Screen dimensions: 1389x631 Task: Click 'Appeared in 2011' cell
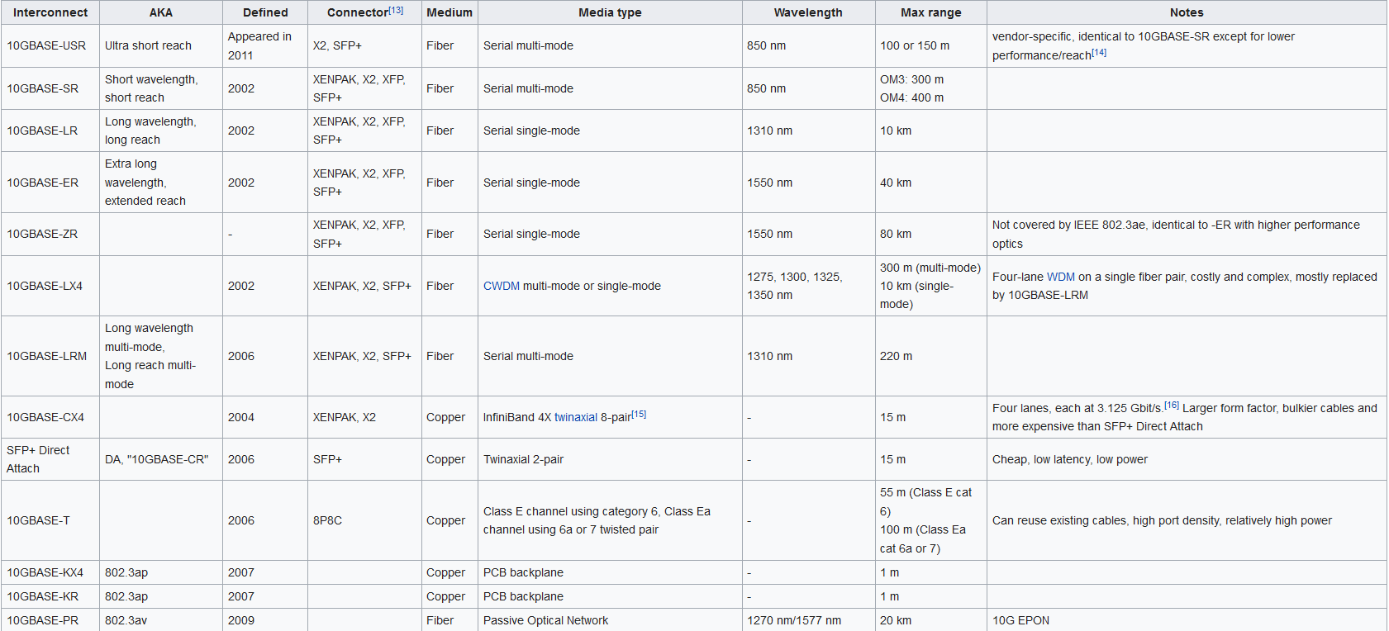coord(265,45)
